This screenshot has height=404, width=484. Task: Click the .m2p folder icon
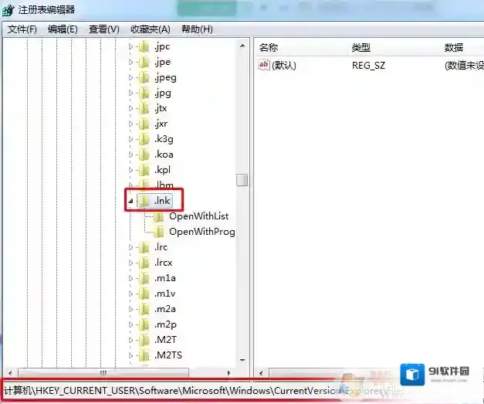pyautogui.click(x=144, y=324)
